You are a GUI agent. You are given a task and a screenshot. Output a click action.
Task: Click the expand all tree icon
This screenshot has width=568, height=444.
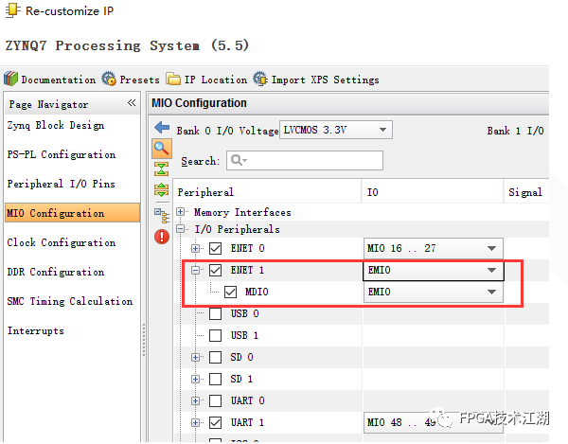[162, 189]
